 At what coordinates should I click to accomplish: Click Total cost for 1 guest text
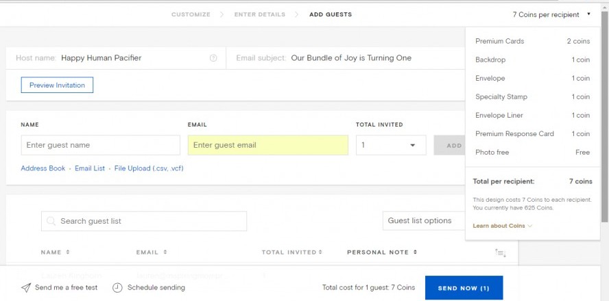coord(368,288)
